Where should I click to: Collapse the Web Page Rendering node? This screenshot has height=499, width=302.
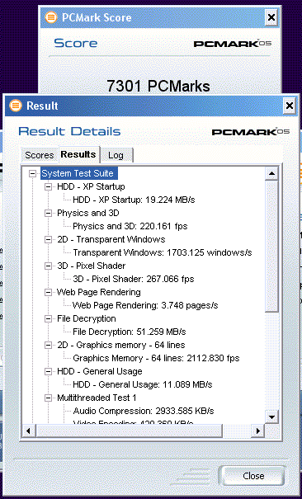point(48,293)
